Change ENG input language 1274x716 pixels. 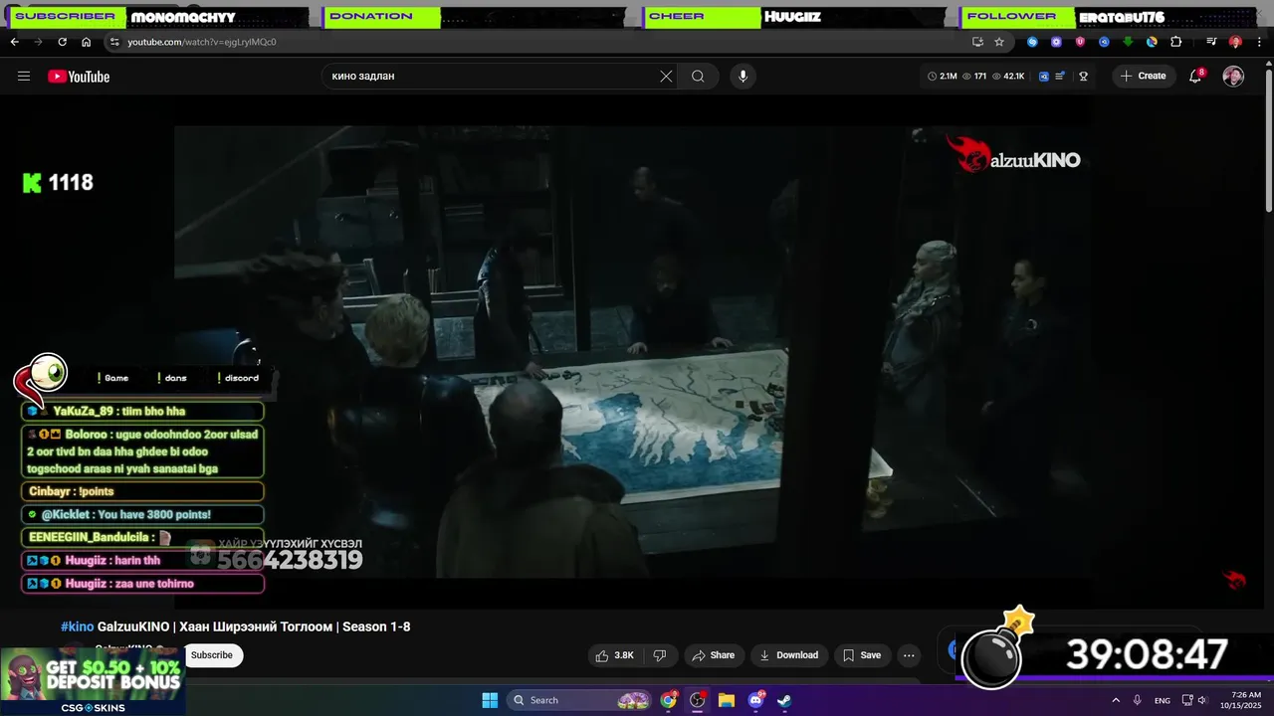pyautogui.click(x=1163, y=700)
